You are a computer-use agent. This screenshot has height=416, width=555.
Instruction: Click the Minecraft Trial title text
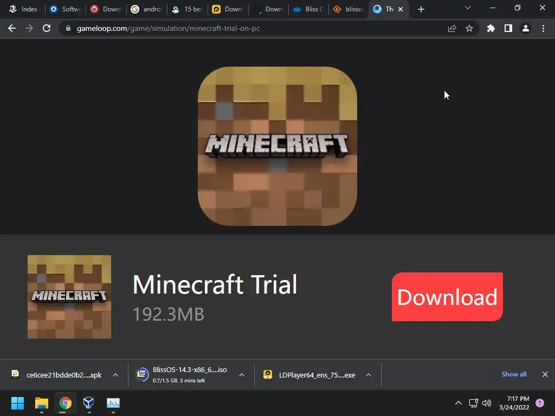(x=215, y=284)
